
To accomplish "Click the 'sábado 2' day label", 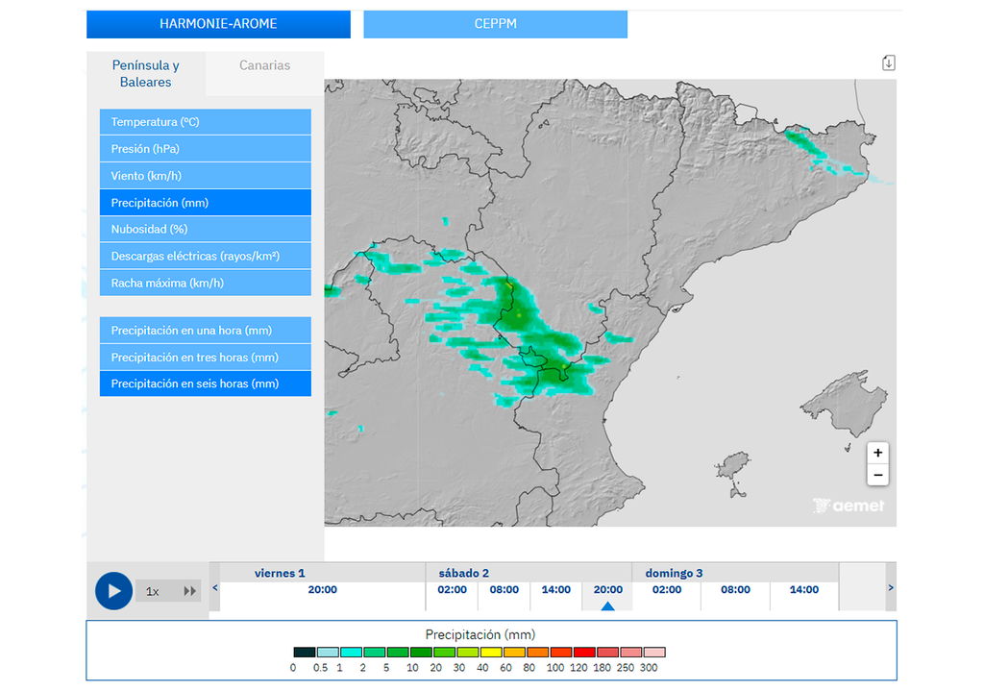I will click(x=464, y=573).
